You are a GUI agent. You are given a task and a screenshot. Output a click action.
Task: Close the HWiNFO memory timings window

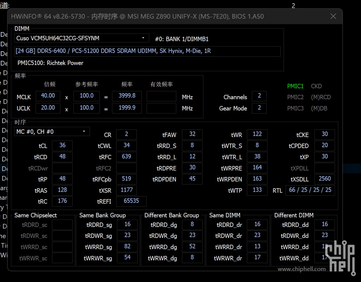click(333, 16)
